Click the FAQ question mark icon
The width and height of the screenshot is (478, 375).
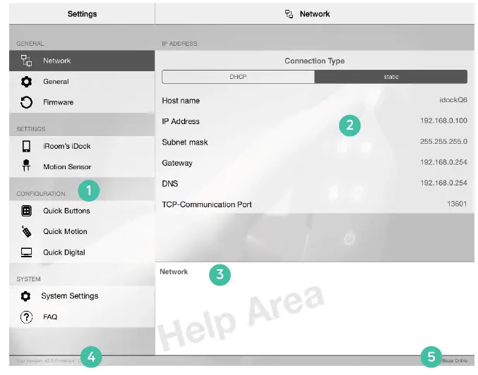pos(26,317)
